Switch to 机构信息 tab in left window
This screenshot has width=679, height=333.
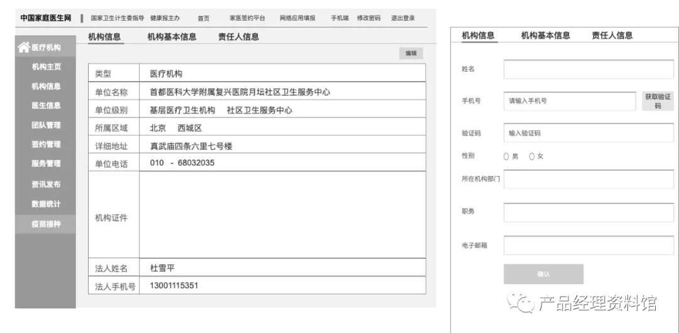(x=104, y=37)
